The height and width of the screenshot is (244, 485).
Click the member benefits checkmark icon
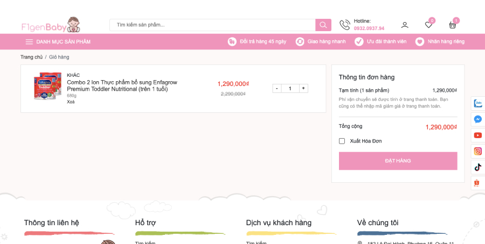[359, 41]
